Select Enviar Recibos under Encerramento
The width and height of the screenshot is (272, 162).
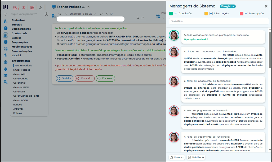pyautogui.click(x=22, y=70)
